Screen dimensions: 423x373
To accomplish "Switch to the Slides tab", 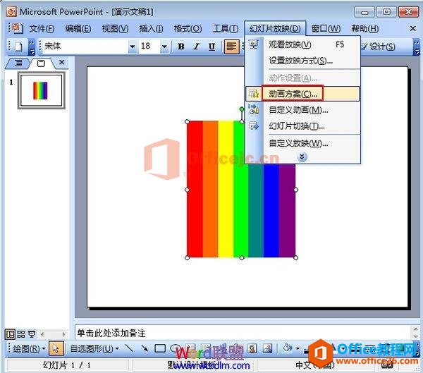I will pos(41,63).
